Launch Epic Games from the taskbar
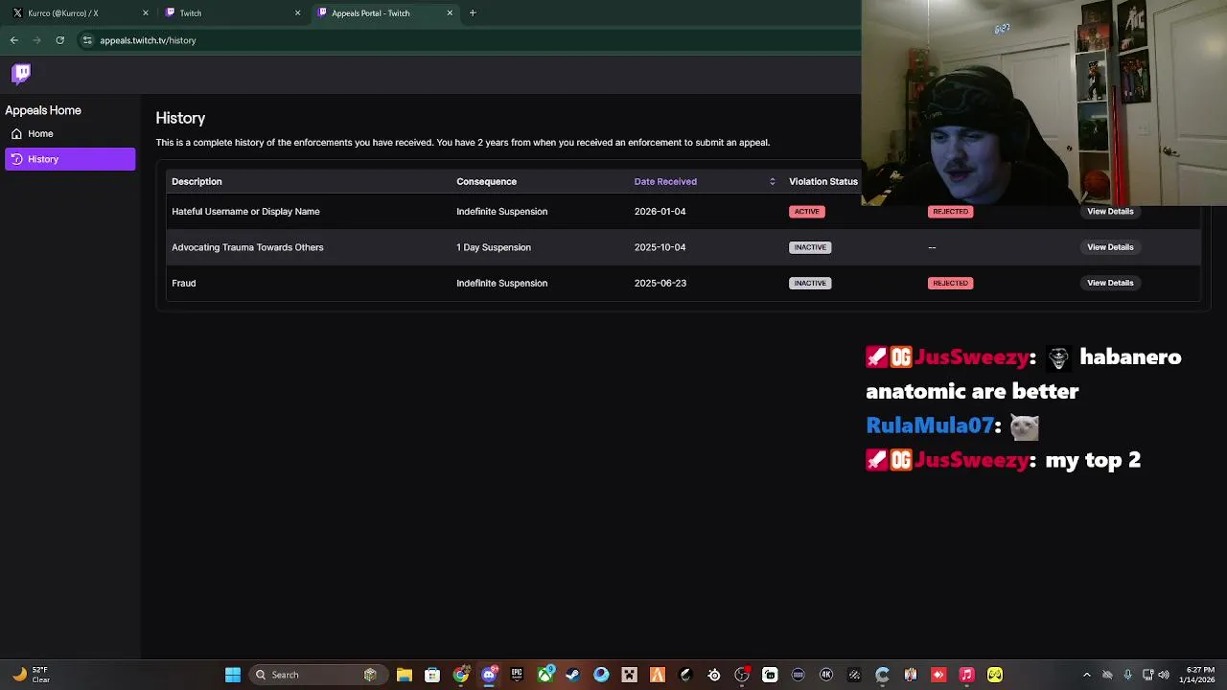1227x690 pixels. point(517,675)
